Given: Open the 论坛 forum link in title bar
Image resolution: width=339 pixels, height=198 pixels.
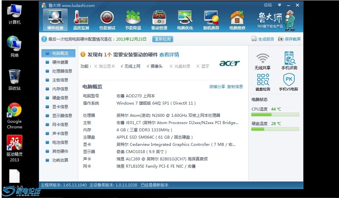Looking at the screenshot, I should [267, 5].
